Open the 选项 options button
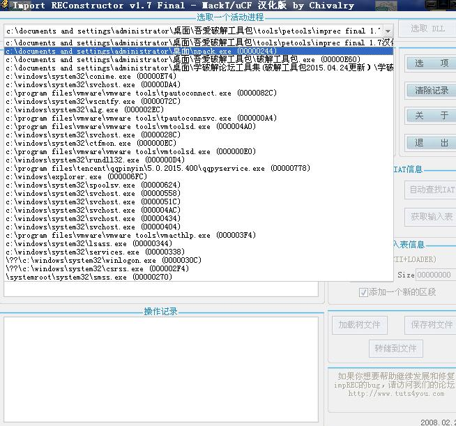 432,63
